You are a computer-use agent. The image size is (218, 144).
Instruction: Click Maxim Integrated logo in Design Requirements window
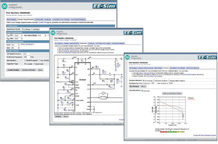(12, 6)
